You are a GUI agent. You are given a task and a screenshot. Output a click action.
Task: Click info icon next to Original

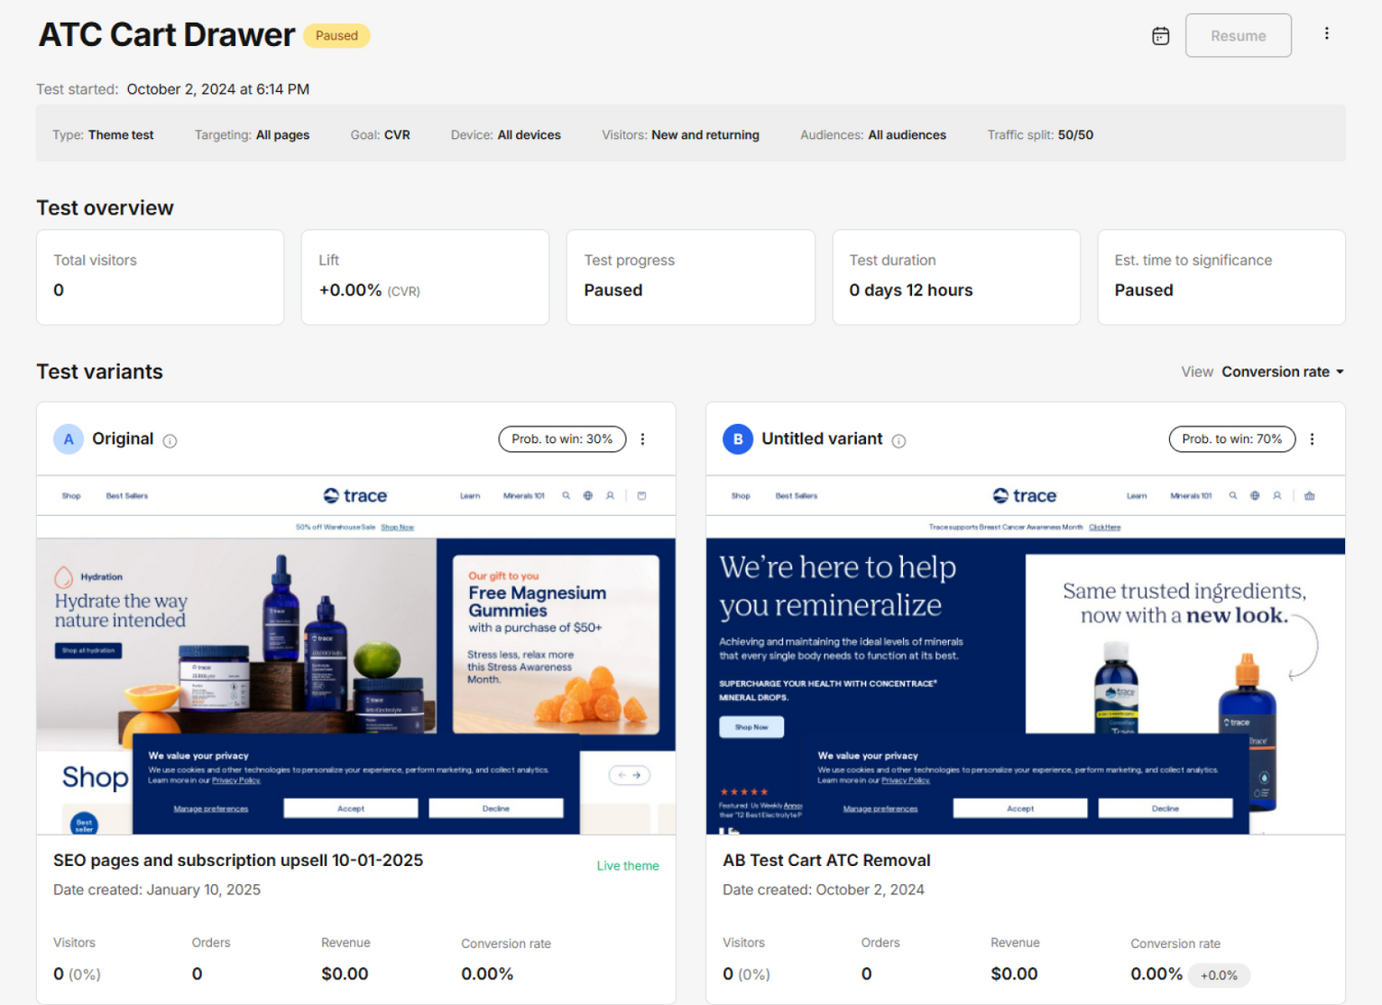tap(170, 441)
